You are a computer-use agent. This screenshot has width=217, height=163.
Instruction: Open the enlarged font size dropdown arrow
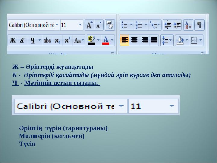coord(172,106)
